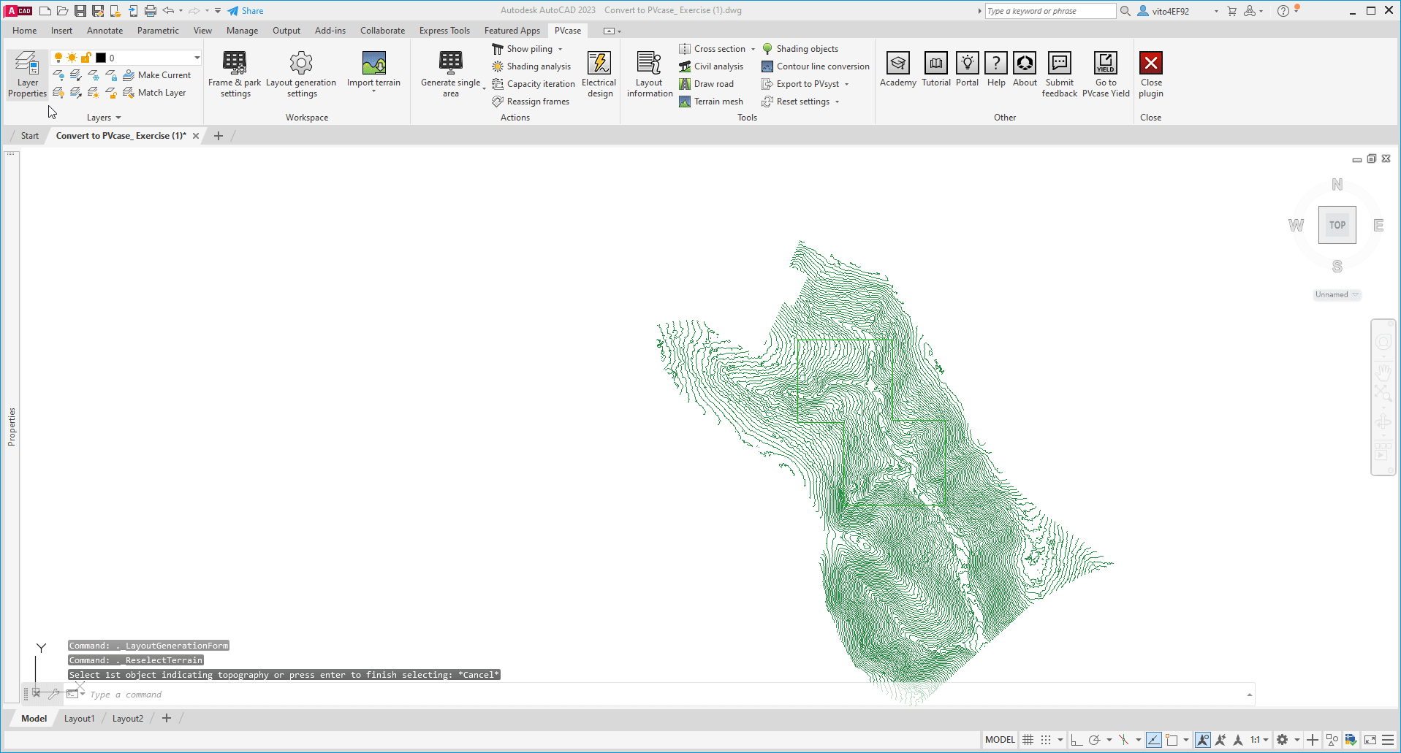
Task: Switch to Layout2 tab
Action: coord(128,719)
